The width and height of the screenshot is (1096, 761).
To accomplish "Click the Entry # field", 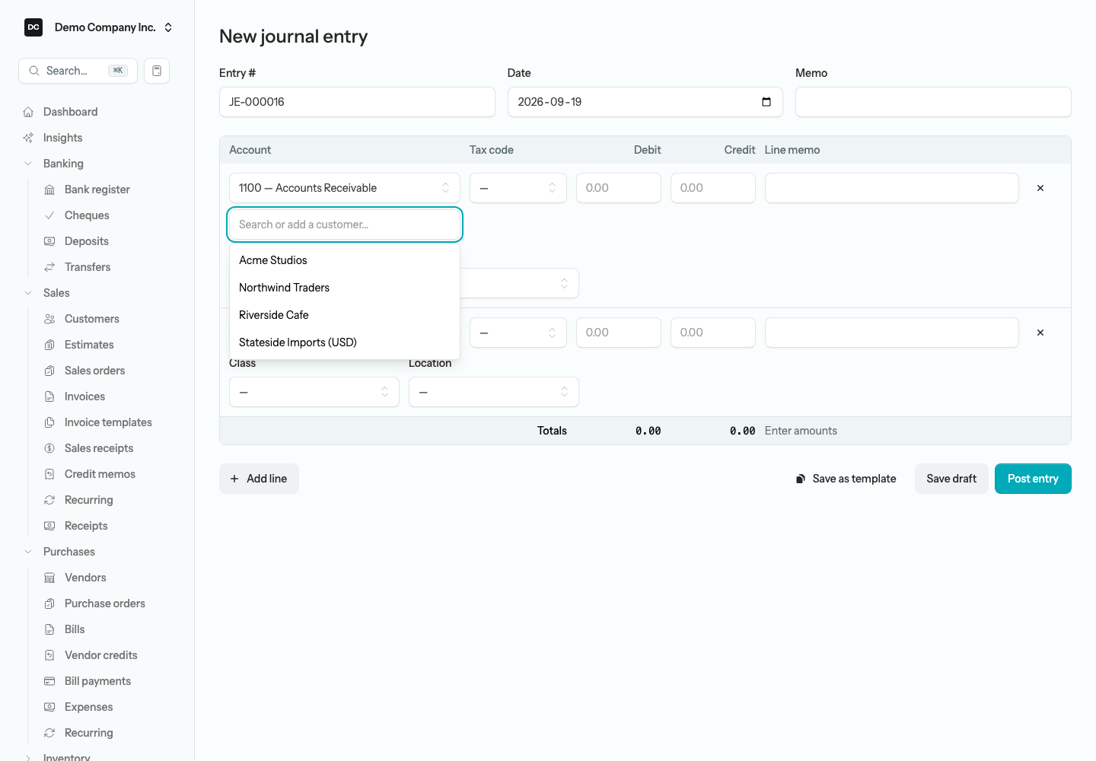I will point(357,102).
